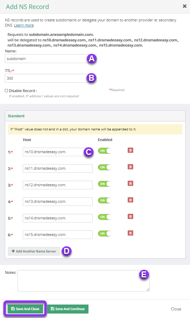
Task: Toggle Enabled switch for ns12.dnsmadeeasy.com.
Action: 105,184
